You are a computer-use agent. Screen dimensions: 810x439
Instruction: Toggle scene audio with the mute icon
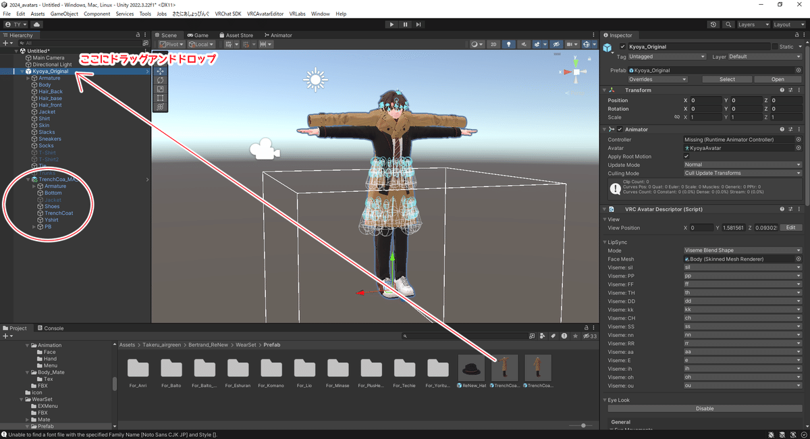click(x=524, y=44)
